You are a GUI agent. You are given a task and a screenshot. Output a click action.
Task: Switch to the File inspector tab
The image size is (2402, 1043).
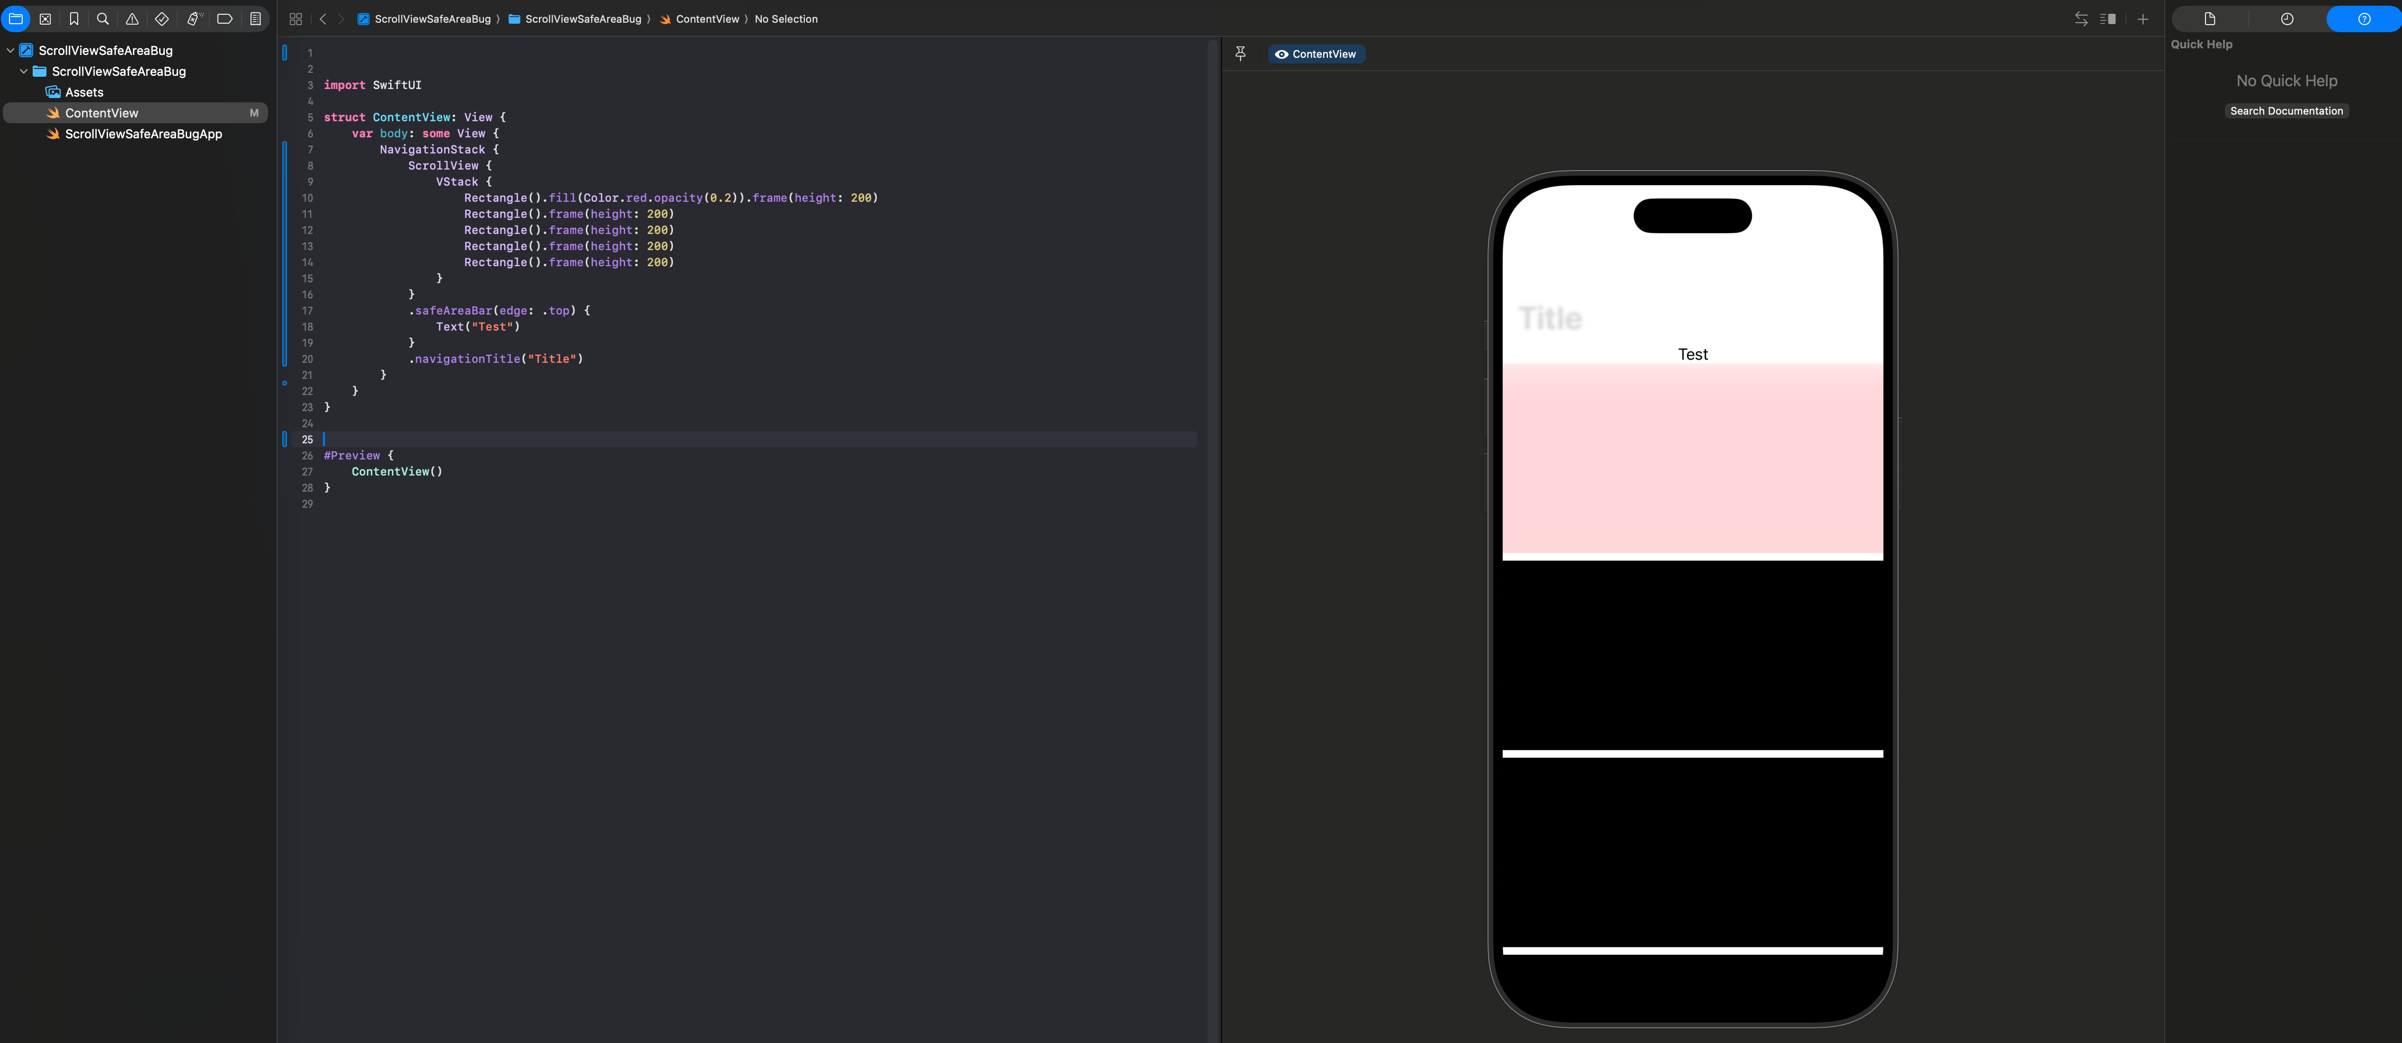coord(2209,18)
